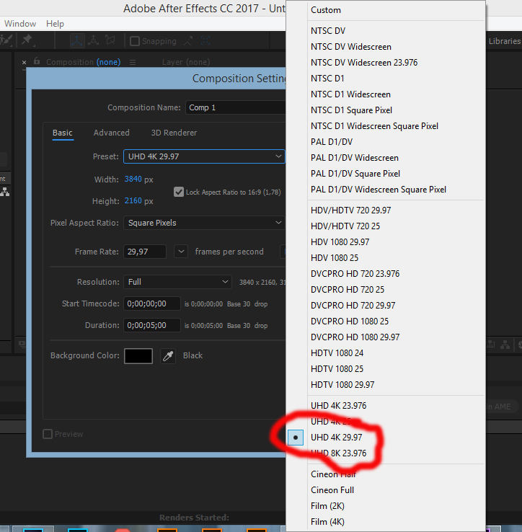Select the Pin (Puppet) tool in toolbar
Viewport: 522px width, 532px height.
[x=27, y=40]
